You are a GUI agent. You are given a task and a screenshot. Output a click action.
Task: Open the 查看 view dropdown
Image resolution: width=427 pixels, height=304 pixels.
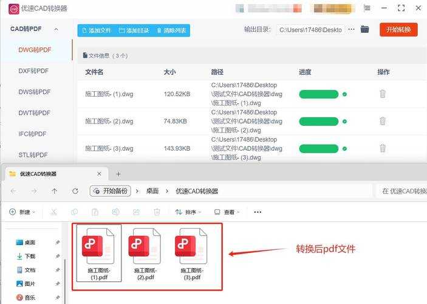227,212
